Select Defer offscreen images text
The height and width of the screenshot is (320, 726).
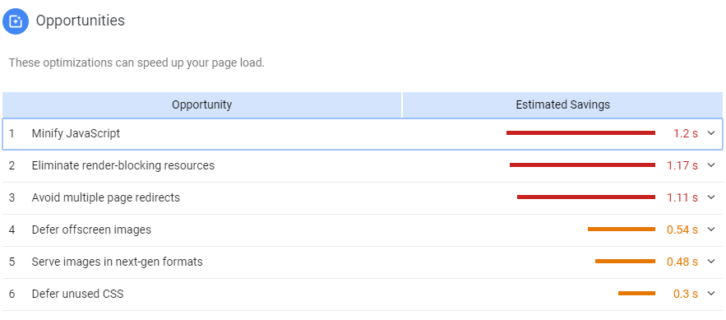point(91,230)
